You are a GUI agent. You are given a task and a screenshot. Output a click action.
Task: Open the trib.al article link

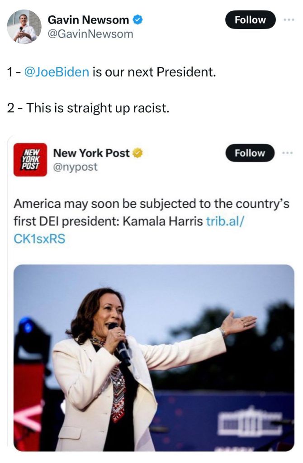tap(226, 222)
